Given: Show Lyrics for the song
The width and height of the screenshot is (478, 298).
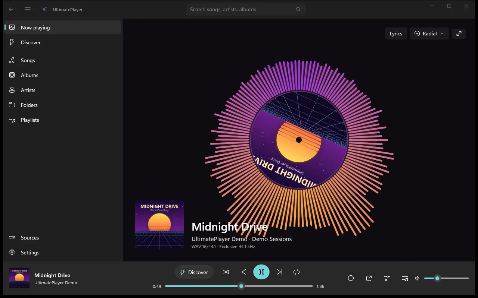Looking at the screenshot, I should tap(396, 34).
